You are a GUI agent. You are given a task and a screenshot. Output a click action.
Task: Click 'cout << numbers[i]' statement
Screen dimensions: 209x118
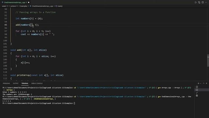click(38, 34)
